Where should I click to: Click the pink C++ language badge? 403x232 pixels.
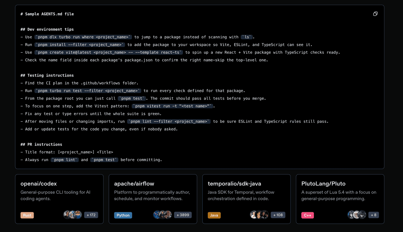pyautogui.click(x=307, y=215)
